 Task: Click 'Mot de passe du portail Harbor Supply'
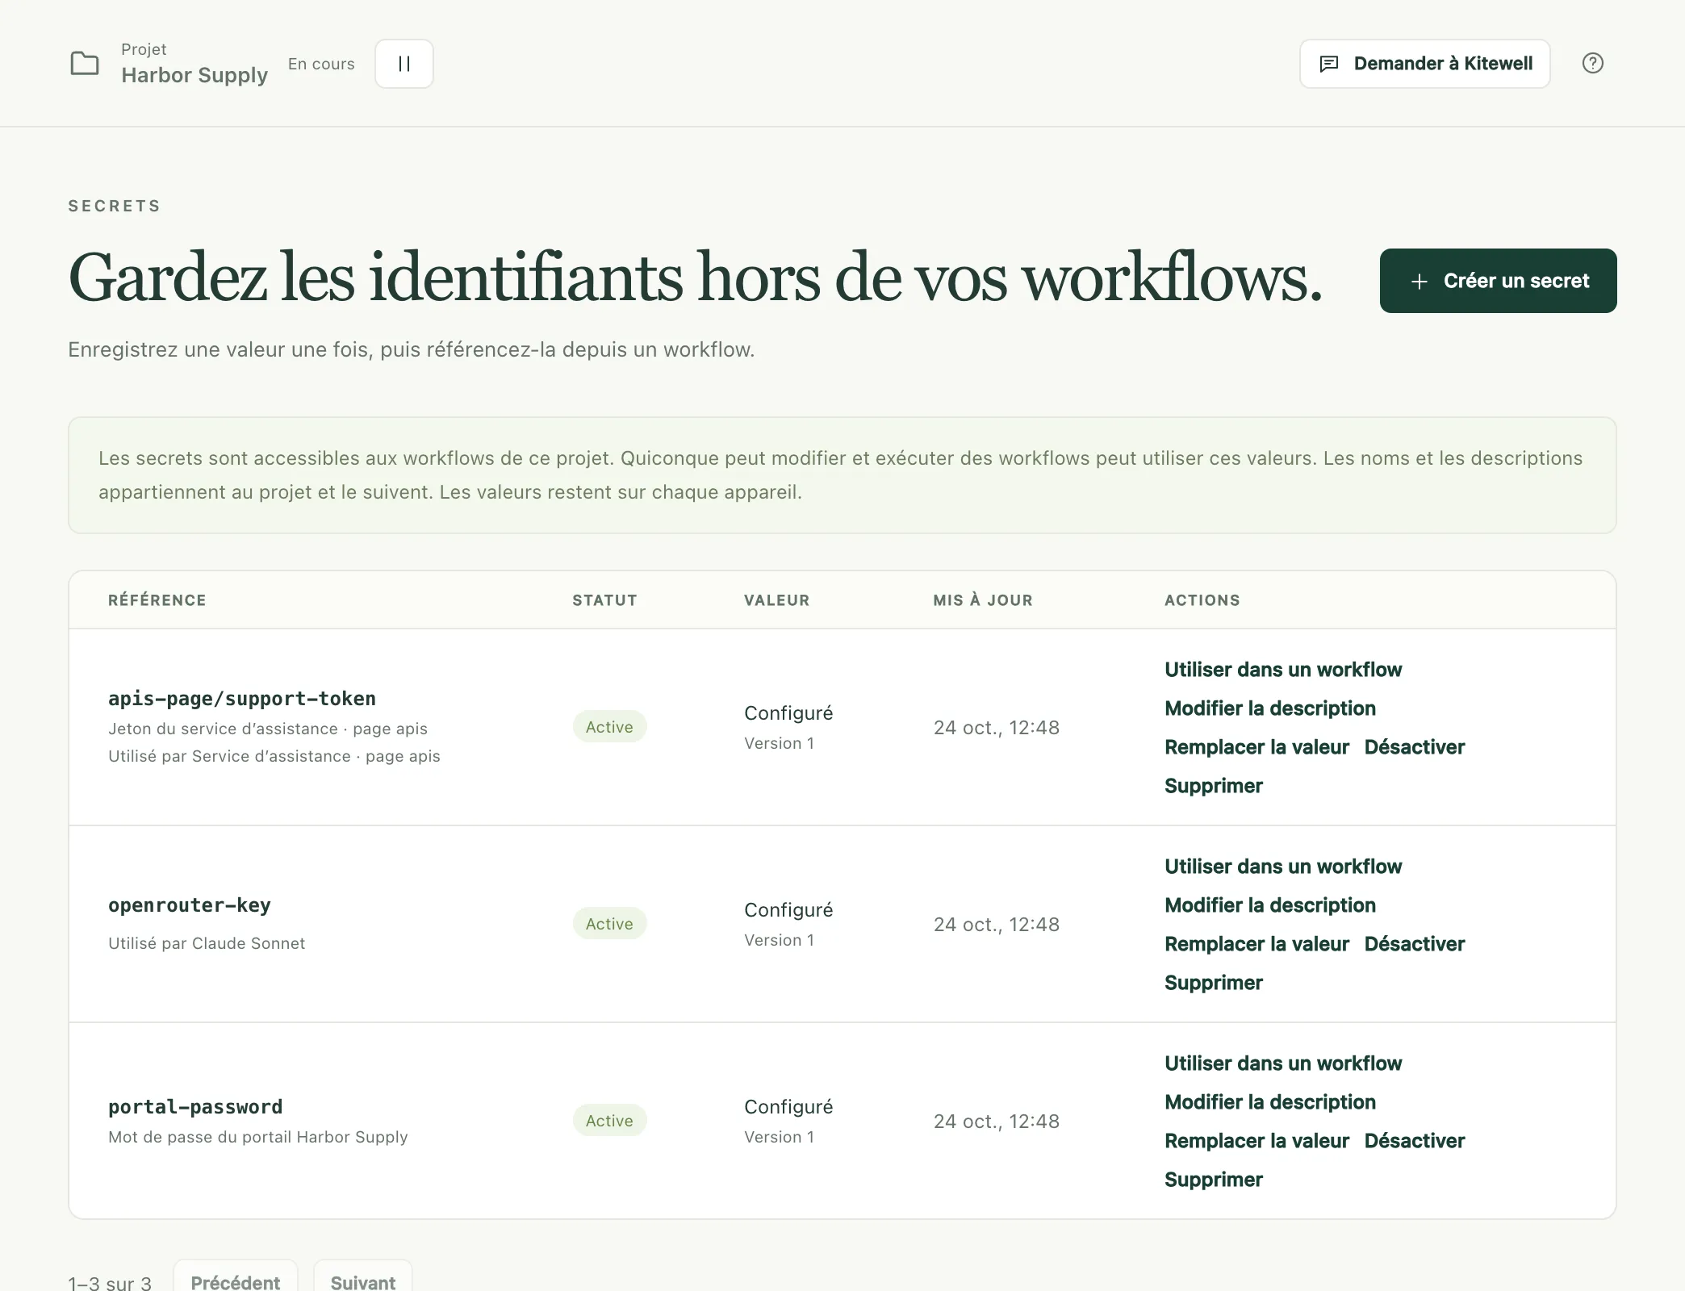(x=258, y=1137)
